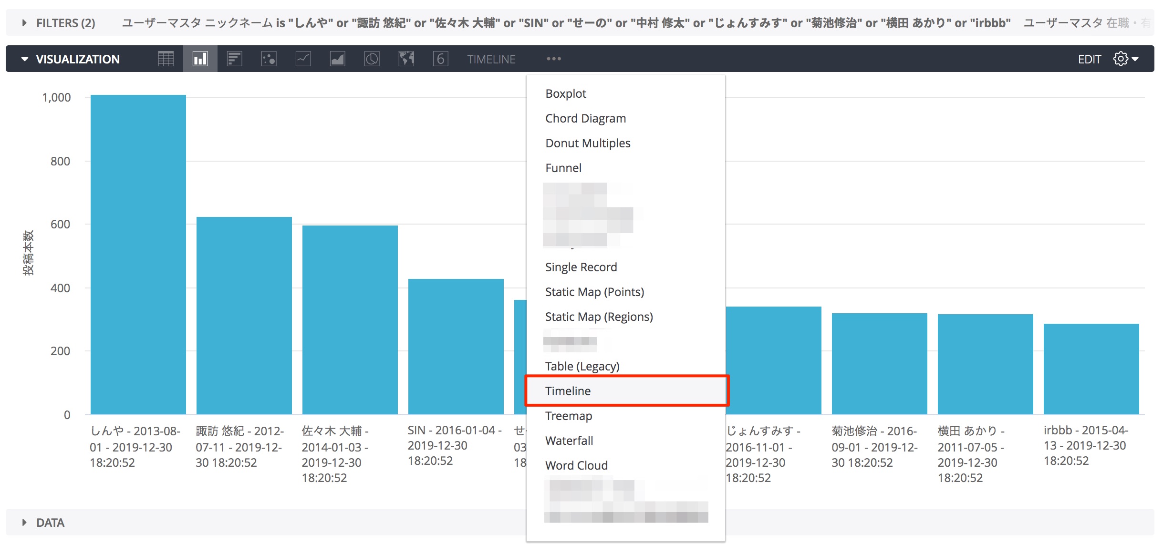Select the Area chart icon
This screenshot has height=544, width=1163.
[337, 59]
